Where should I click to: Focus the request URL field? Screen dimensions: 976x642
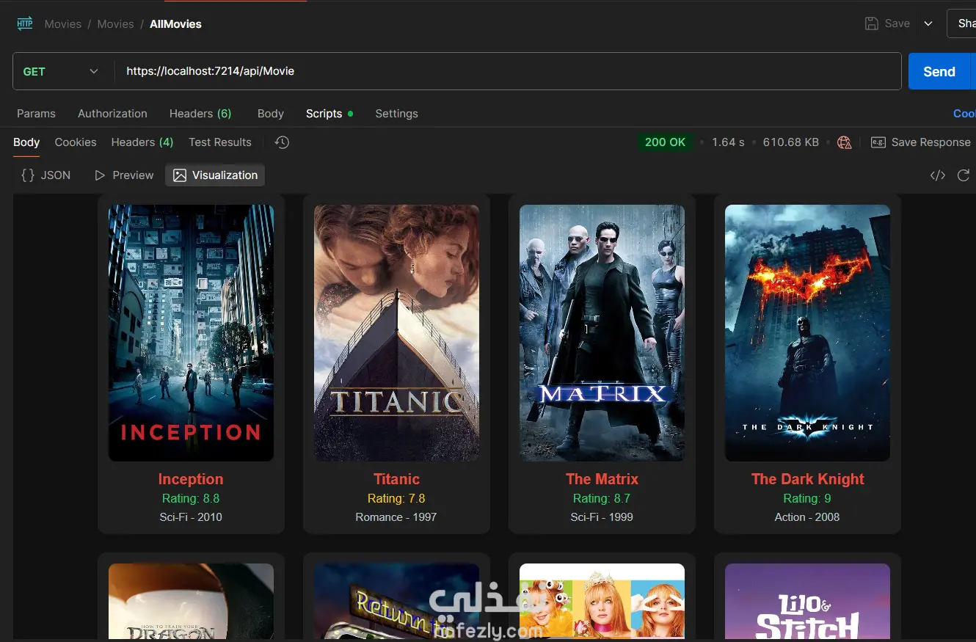coord(508,71)
